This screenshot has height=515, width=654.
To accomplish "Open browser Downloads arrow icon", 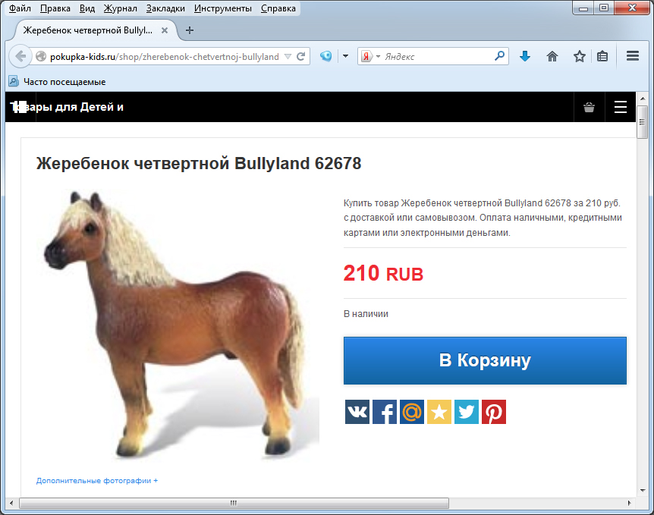I will [x=525, y=56].
